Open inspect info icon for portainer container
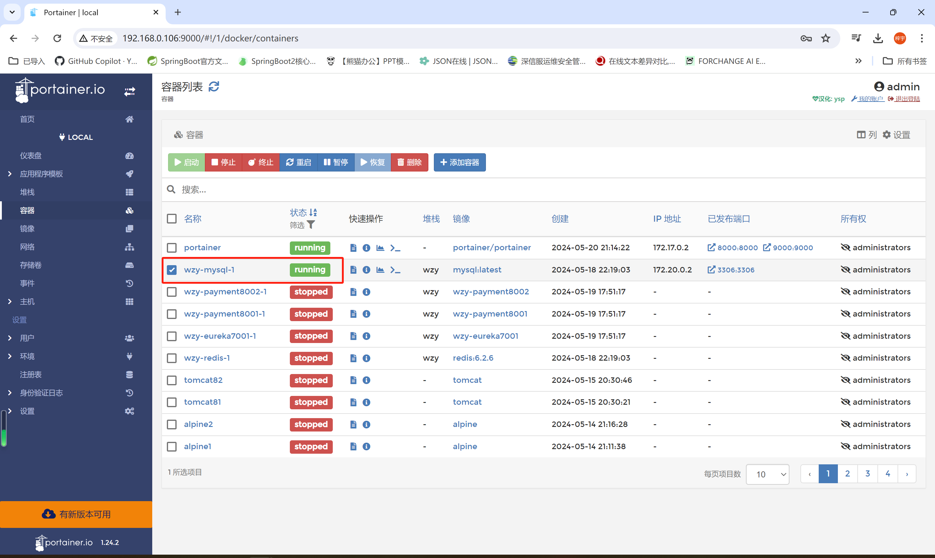The image size is (935, 558). click(x=366, y=248)
